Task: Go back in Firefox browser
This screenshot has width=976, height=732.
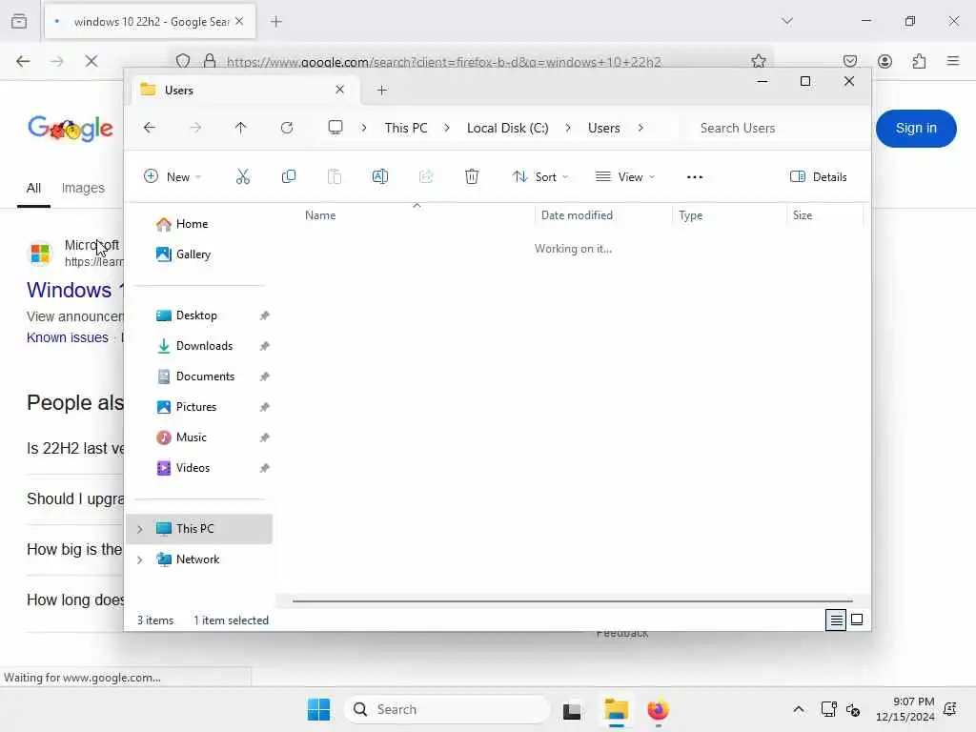Action: click(23, 61)
